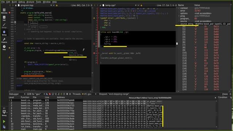Select stack frame with line 374
The image size is (233, 131).
(46, 106)
